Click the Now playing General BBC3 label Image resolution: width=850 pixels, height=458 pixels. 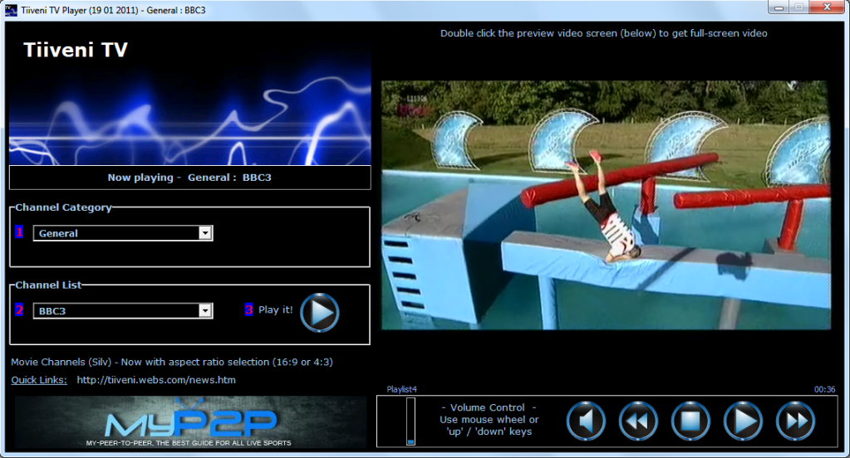(189, 178)
